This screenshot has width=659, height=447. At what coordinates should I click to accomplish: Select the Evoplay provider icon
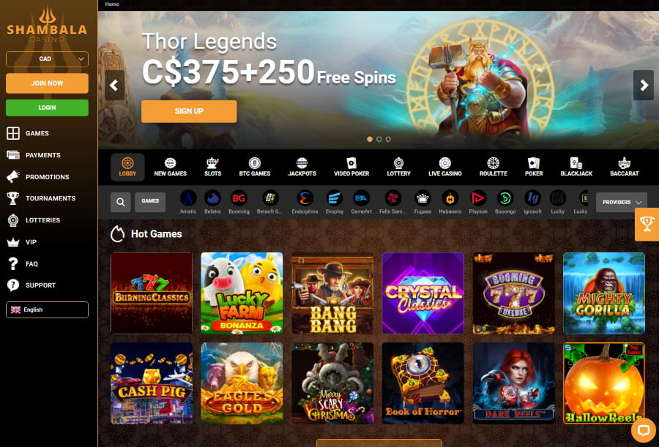[x=335, y=202]
